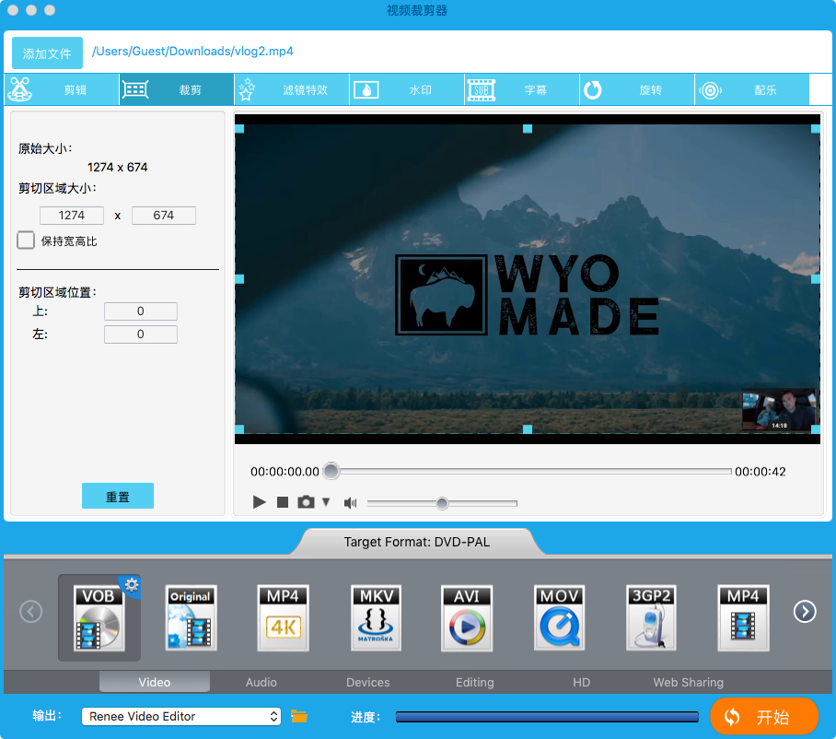Switch to the Video format category
This screenshot has width=836, height=739.
(x=155, y=682)
